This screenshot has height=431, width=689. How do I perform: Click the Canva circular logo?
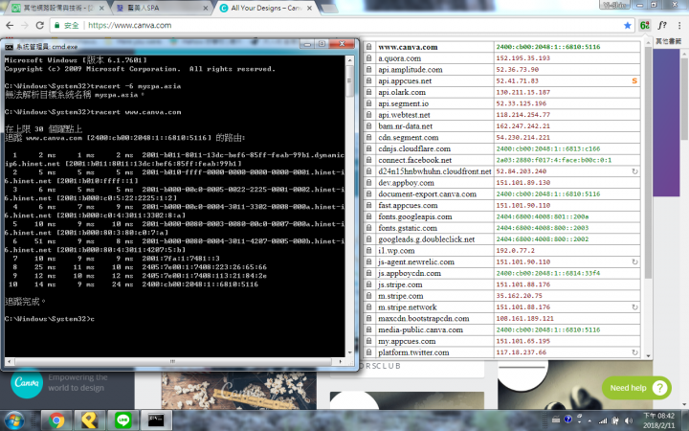[x=27, y=383]
